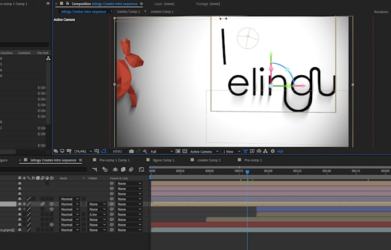Open the Normal mode dropdown on the selected layer
The height and width of the screenshot is (250, 391).
(70, 204)
